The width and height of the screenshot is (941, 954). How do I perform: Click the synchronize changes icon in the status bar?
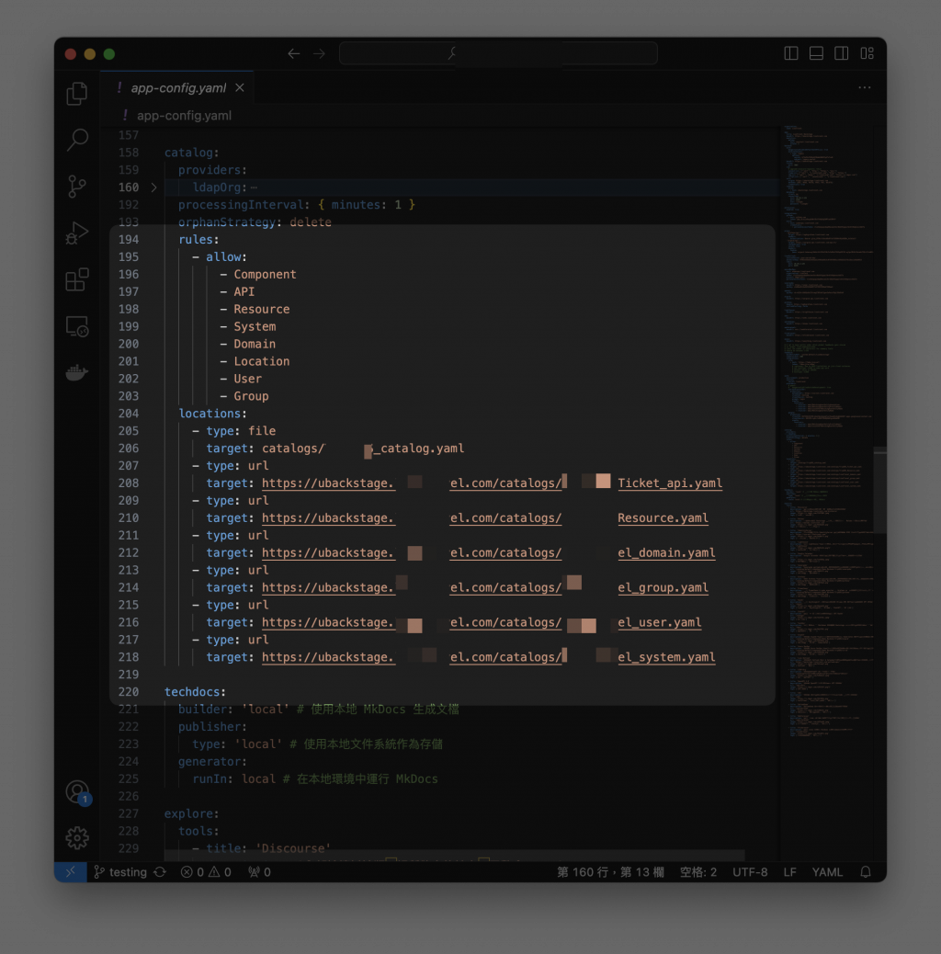click(x=160, y=872)
